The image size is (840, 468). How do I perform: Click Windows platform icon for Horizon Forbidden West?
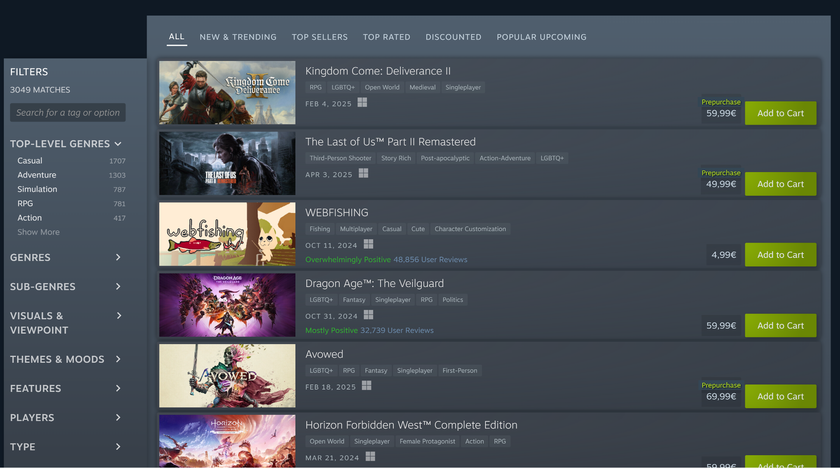[370, 456]
